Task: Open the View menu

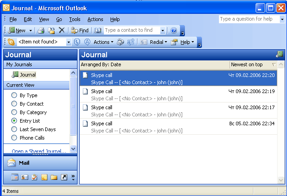Action: click(44, 19)
